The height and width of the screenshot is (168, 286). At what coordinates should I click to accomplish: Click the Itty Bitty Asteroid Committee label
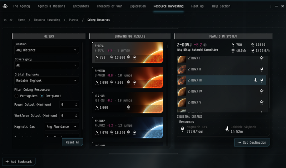click(x=197, y=50)
